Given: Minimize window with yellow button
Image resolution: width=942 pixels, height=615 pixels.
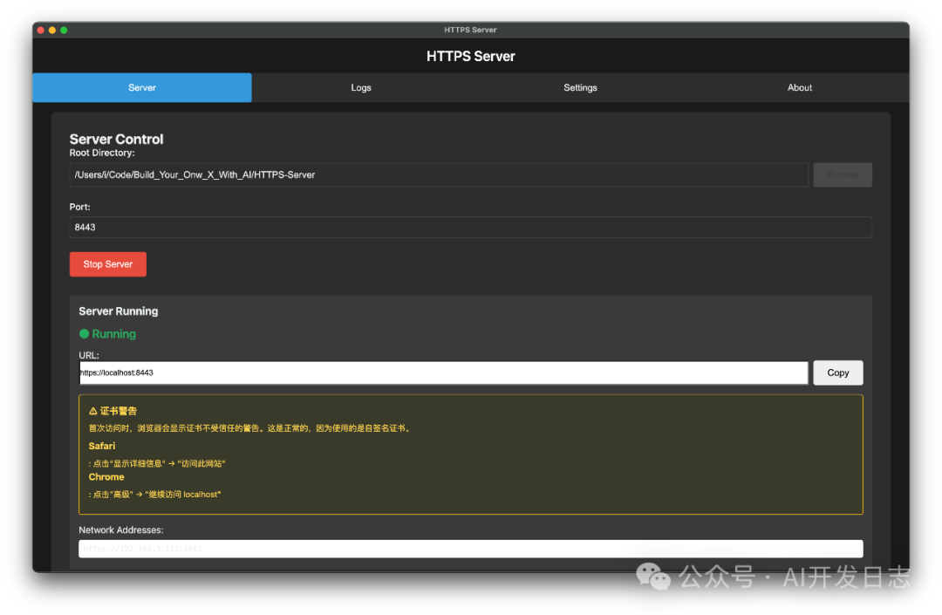Looking at the screenshot, I should (52, 30).
